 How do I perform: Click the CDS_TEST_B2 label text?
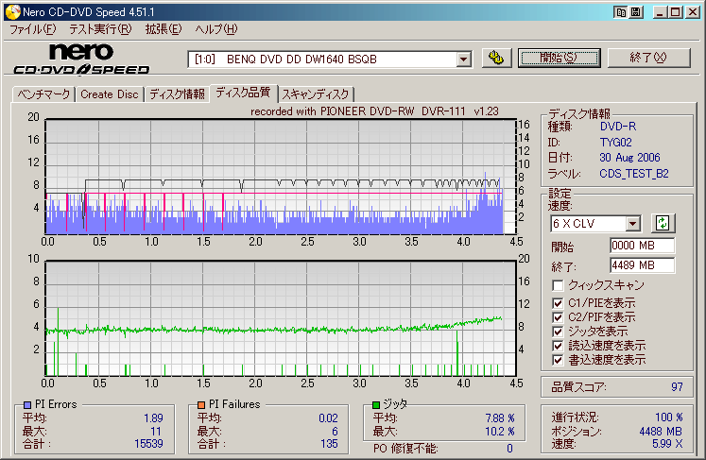634,174
